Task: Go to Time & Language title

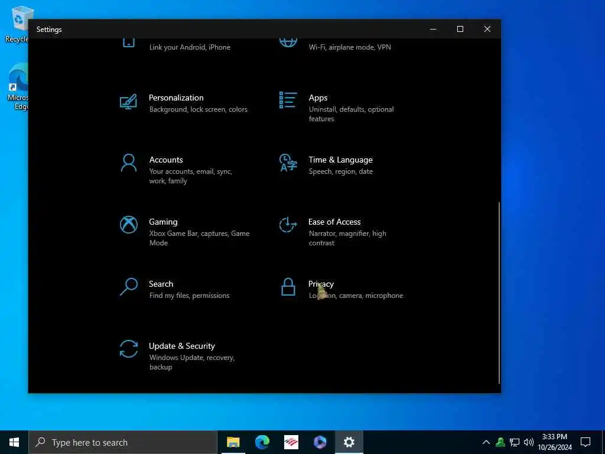Action: point(340,160)
